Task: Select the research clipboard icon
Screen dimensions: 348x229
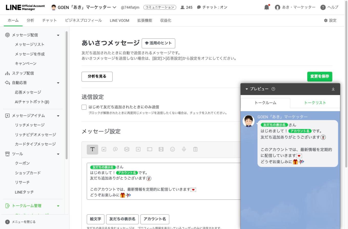Action: pos(195,150)
